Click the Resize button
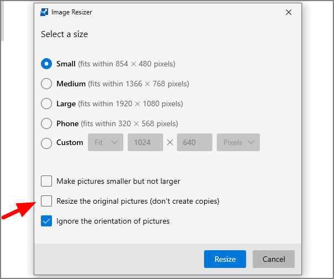Screen dimensions: 334x279 (x=225, y=259)
